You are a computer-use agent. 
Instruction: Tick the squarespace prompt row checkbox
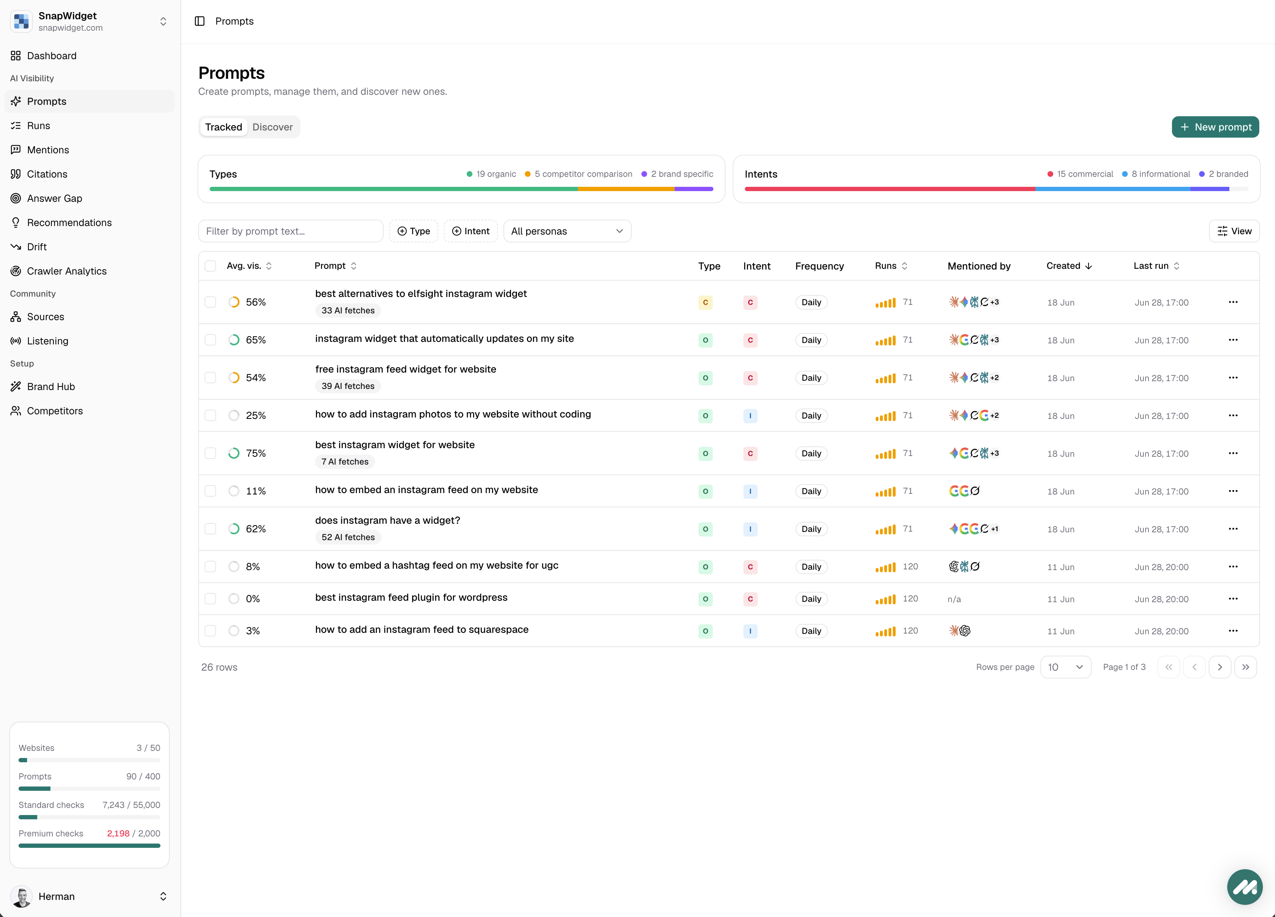click(x=210, y=631)
